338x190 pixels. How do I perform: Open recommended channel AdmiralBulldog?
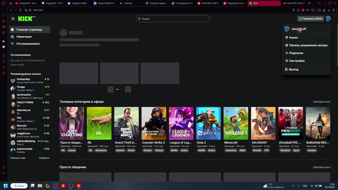(x=30, y=143)
